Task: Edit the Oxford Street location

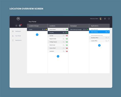Action: pos(65,30)
